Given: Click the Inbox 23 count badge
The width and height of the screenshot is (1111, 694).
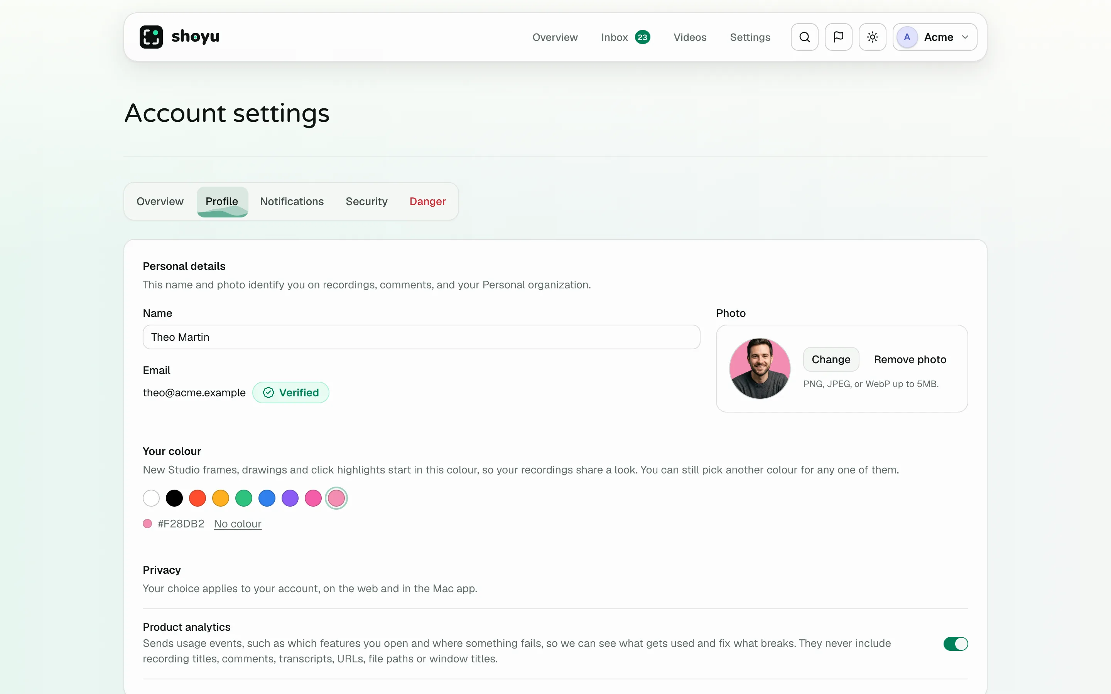Looking at the screenshot, I should click(x=642, y=37).
